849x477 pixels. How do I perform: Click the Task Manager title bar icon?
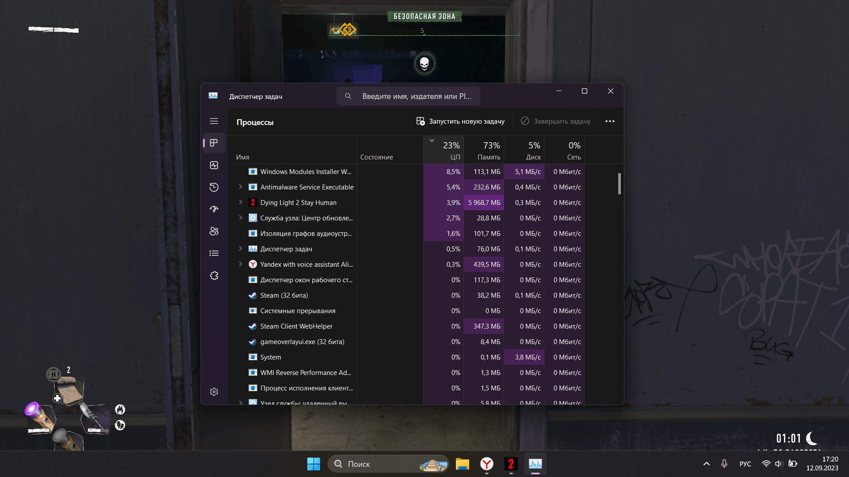213,96
